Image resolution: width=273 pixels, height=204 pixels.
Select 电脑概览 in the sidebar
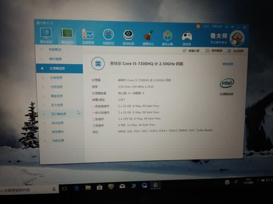(x=55, y=49)
